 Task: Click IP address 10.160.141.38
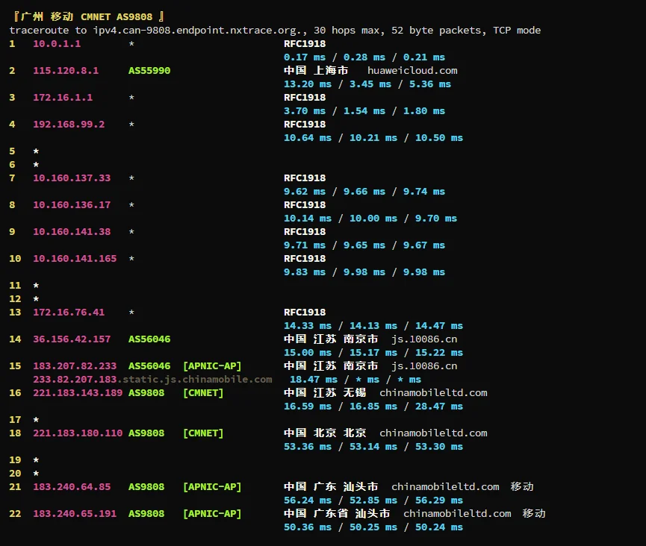[72, 232]
